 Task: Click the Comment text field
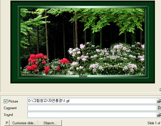point(92,108)
